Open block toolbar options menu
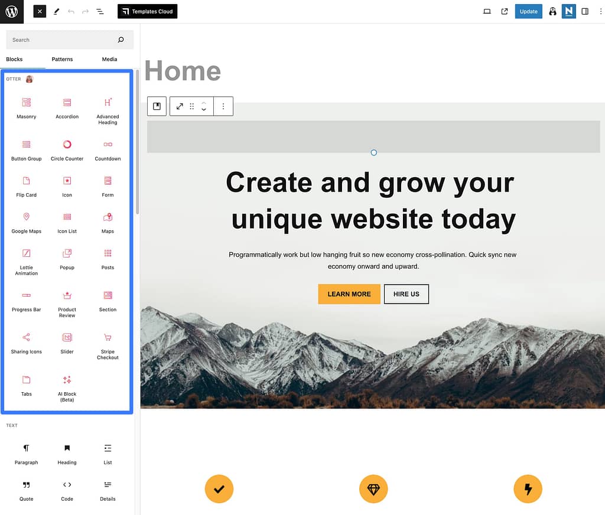This screenshot has width=605, height=515. pos(223,106)
